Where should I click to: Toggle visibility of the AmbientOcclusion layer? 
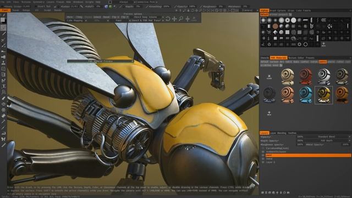click(263, 152)
